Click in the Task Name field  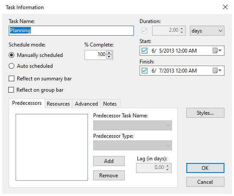coord(71,30)
